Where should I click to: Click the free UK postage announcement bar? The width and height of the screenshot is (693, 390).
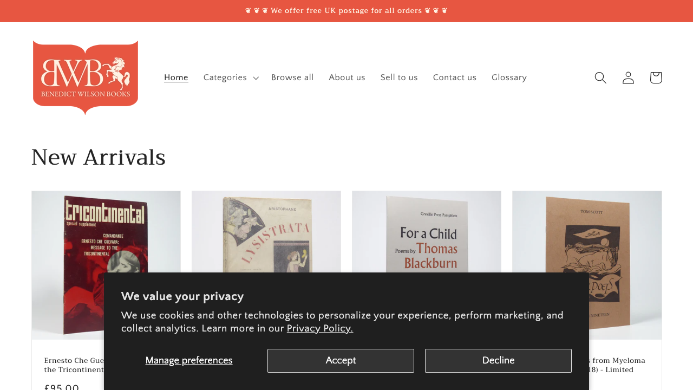pos(346,10)
